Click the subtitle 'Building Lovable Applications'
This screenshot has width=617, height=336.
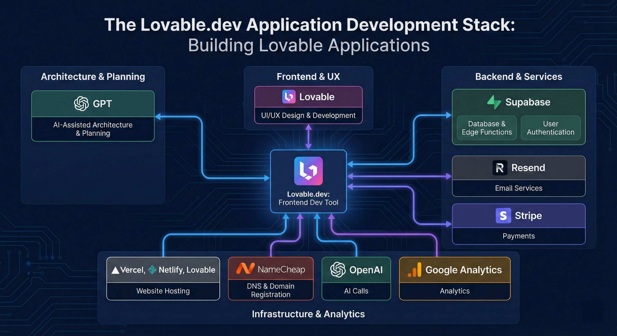tap(308, 45)
